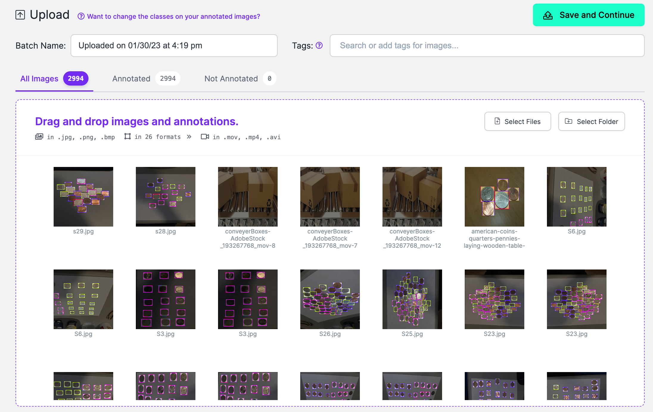Open 'Want to change the classes' link
The height and width of the screenshot is (412, 653).
(173, 16)
